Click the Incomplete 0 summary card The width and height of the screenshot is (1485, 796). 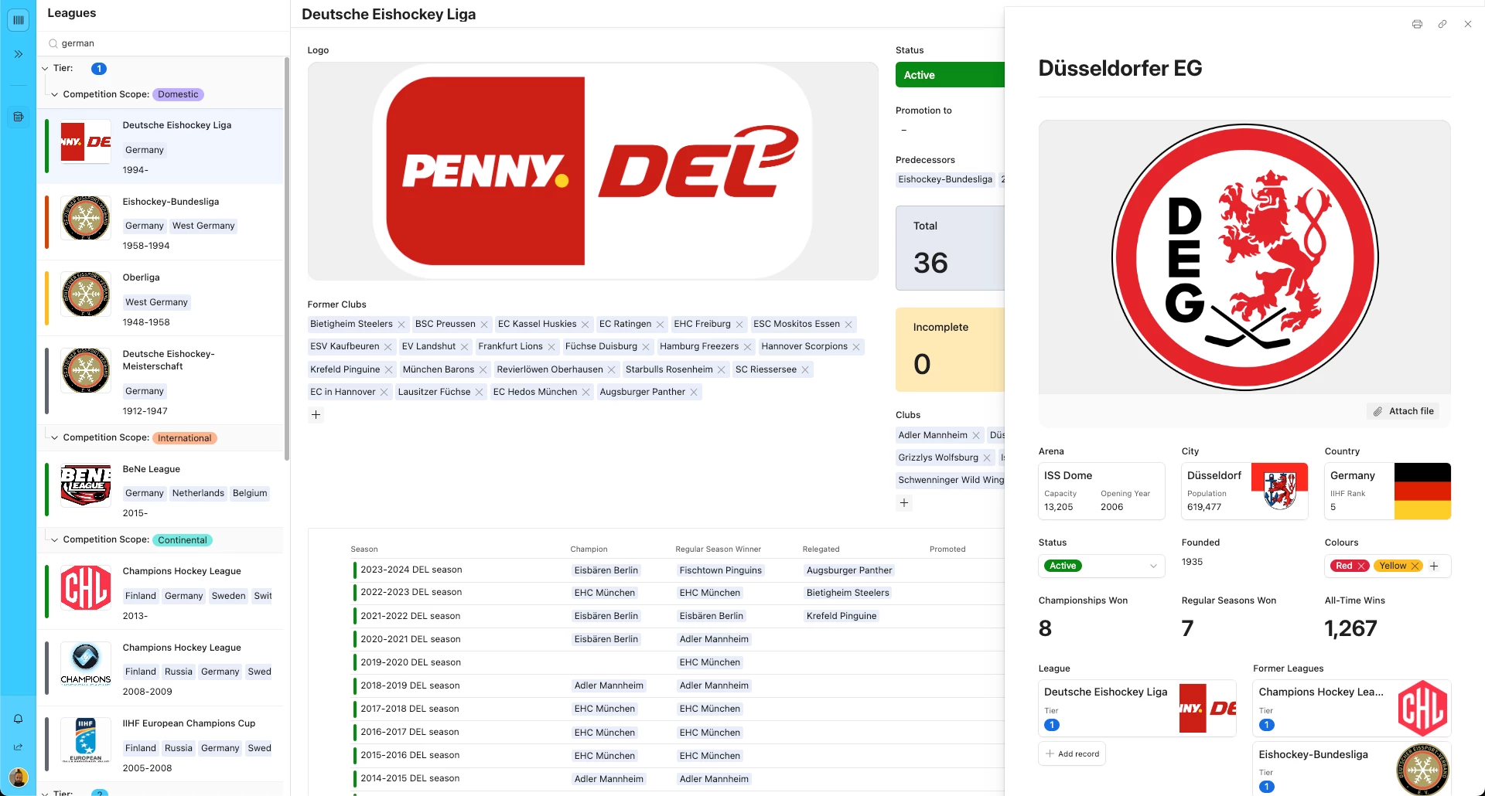950,350
